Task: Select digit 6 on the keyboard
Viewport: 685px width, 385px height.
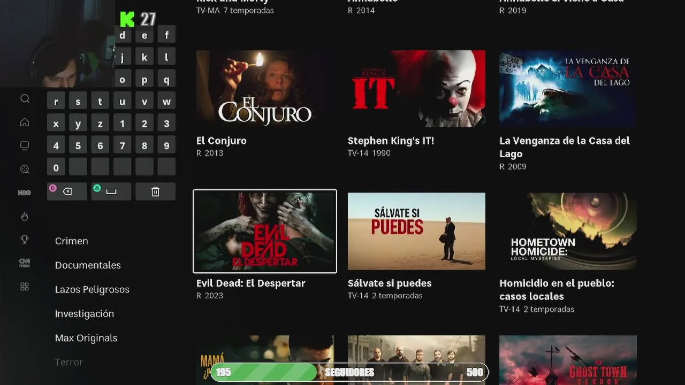Action: point(100,146)
